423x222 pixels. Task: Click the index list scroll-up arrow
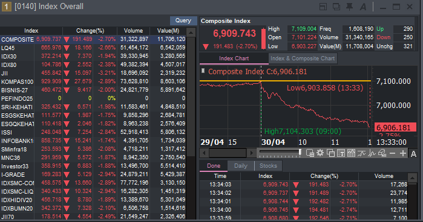coord(191,33)
